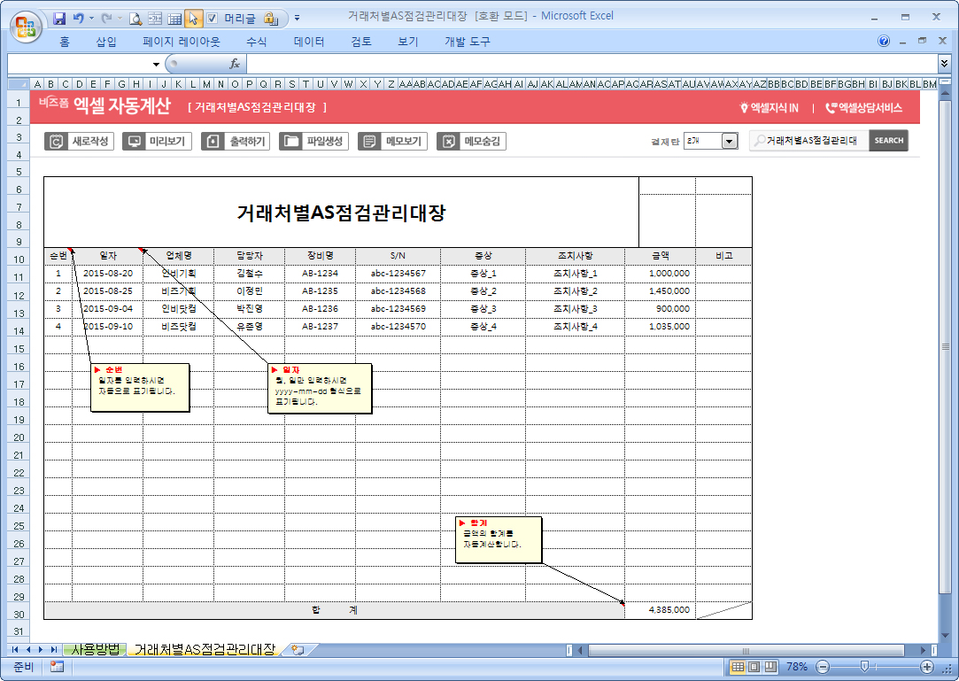Click the Insert Function fx icon
This screenshot has height=681, width=959.
(x=235, y=64)
